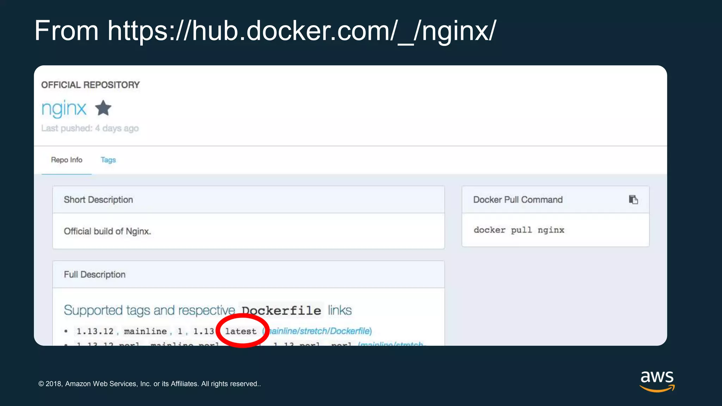The height and width of the screenshot is (406, 722).
Task: Click the 'mainline' tag
Action: [x=145, y=331]
